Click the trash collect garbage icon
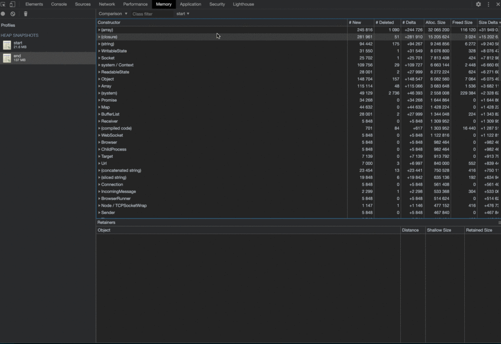The width and height of the screenshot is (501, 344). (x=25, y=14)
